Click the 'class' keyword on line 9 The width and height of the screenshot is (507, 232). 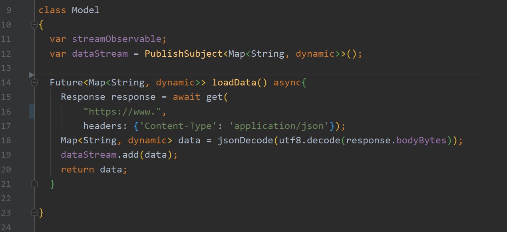52,10
